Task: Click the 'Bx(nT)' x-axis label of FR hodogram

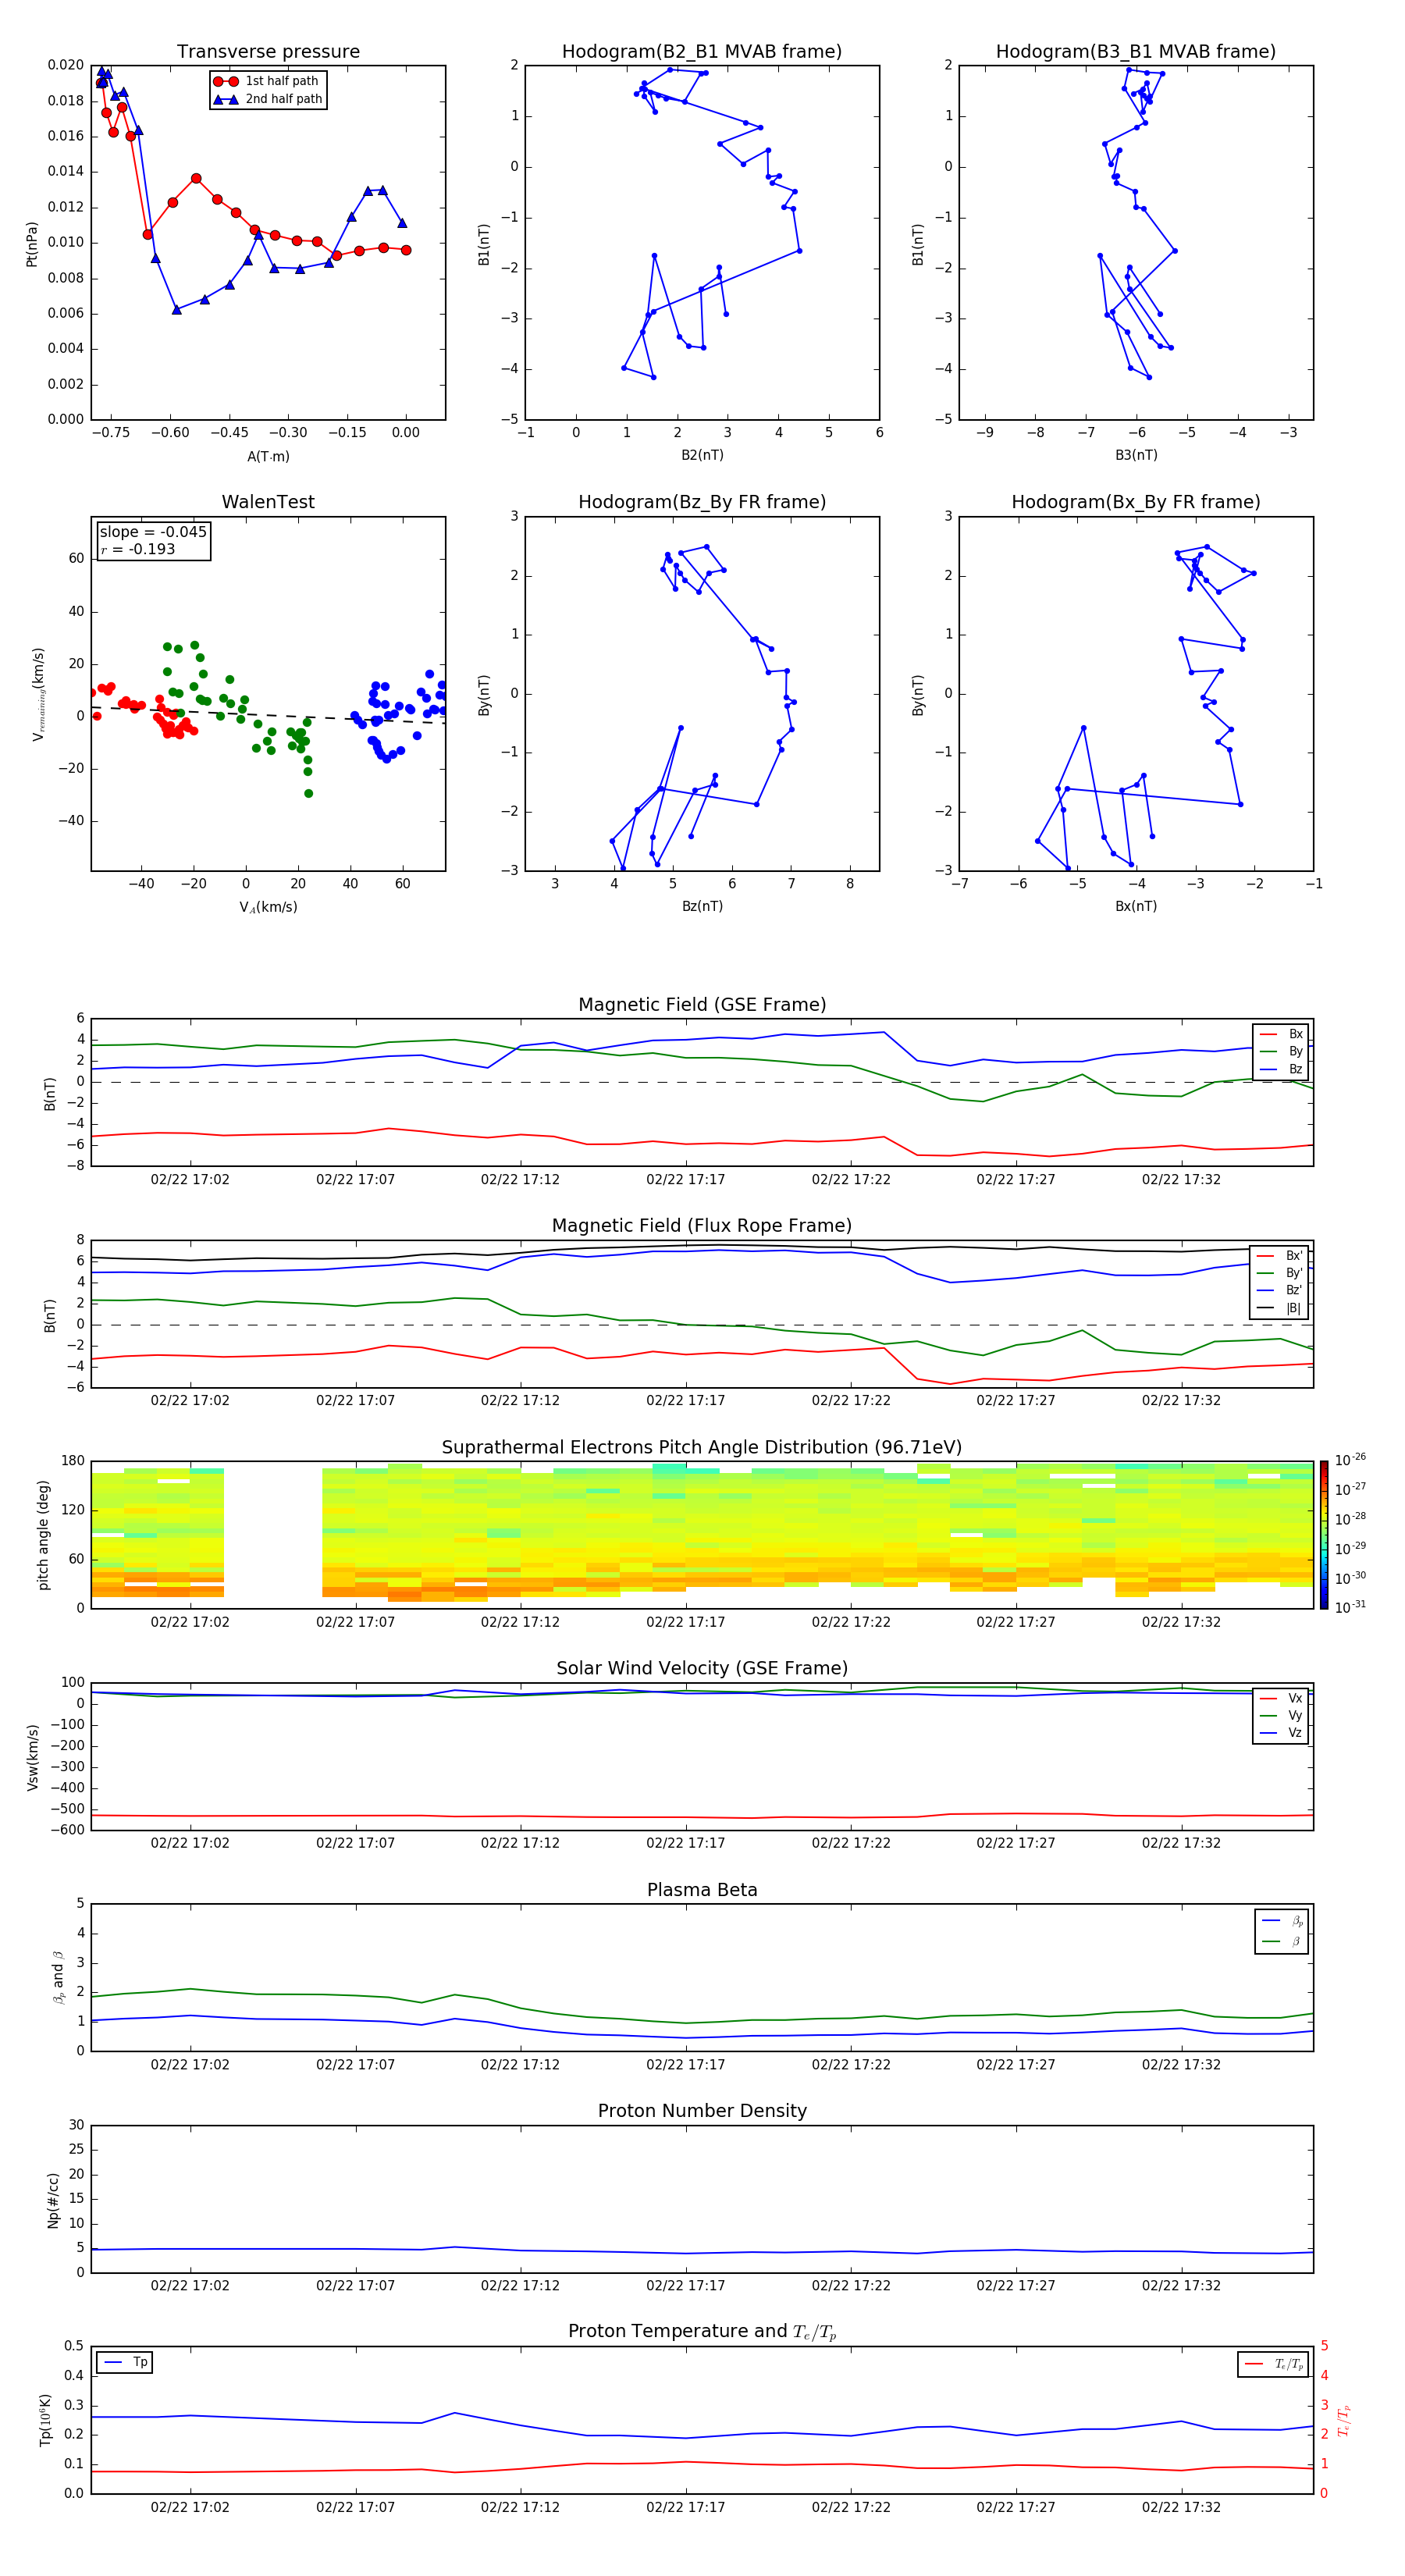Action: pos(1136,906)
